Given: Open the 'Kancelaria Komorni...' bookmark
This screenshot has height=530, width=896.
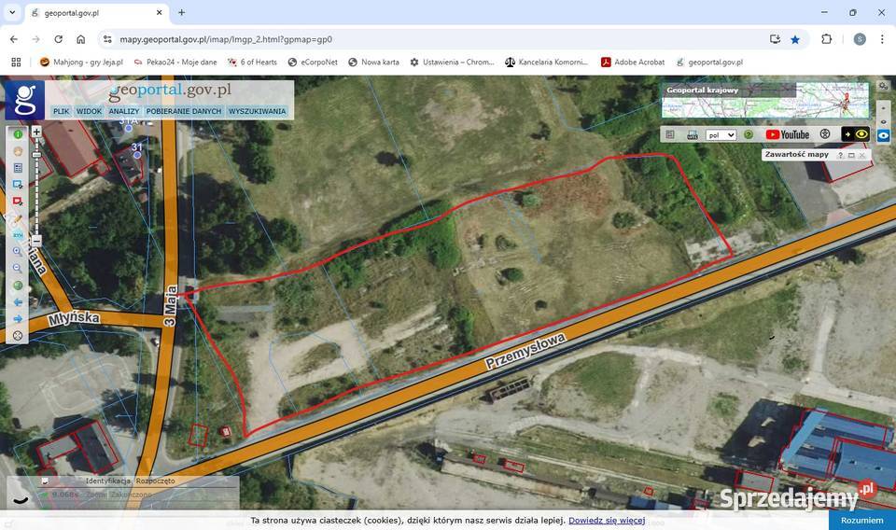Looking at the screenshot, I should [546, 63].
